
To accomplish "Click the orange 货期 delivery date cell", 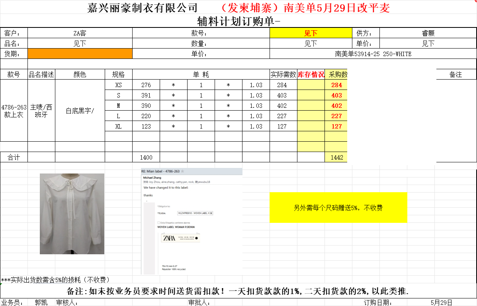I will 80,54.
